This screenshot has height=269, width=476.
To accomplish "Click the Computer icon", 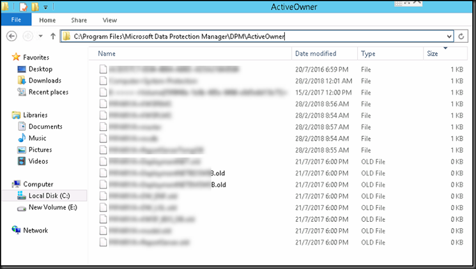I will click(16, 184).
